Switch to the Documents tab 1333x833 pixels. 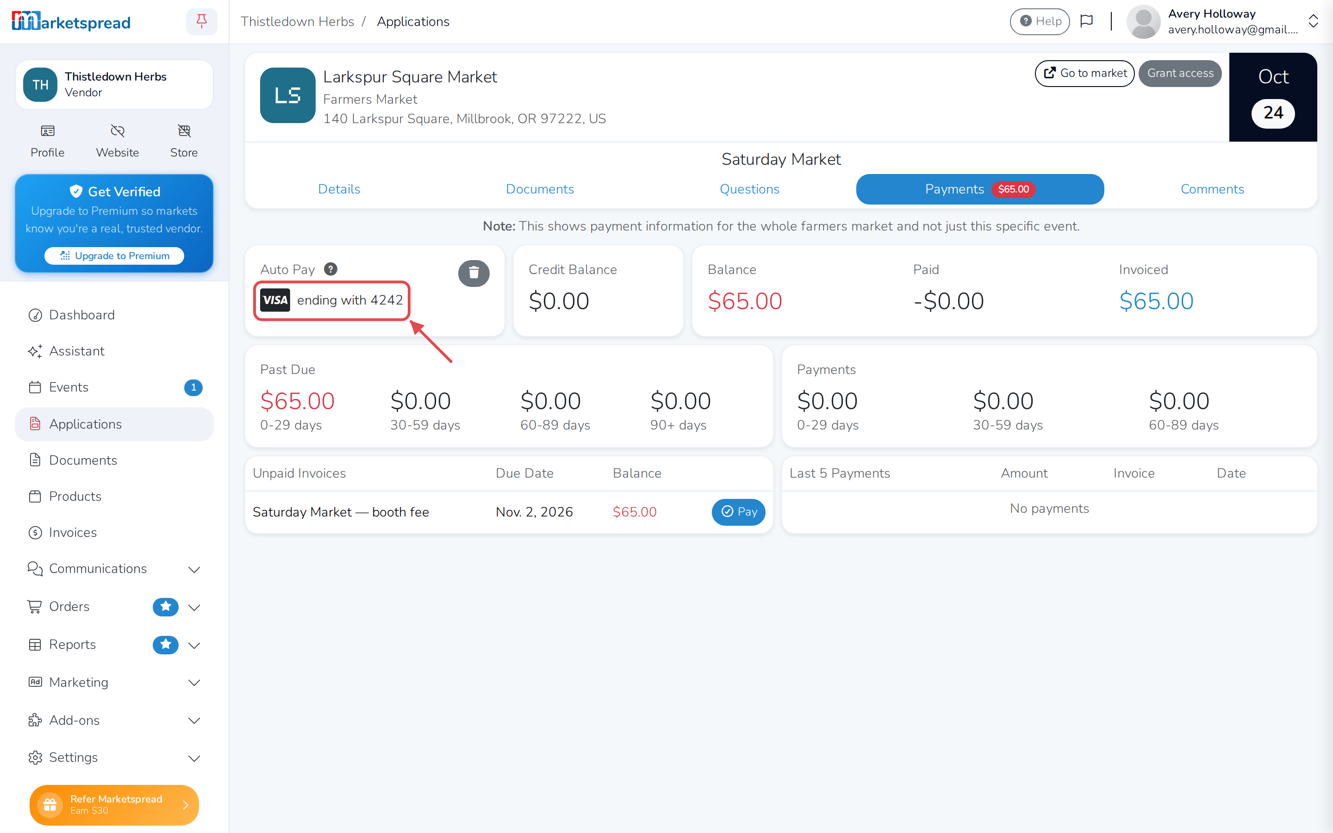(x=540, y=189)
